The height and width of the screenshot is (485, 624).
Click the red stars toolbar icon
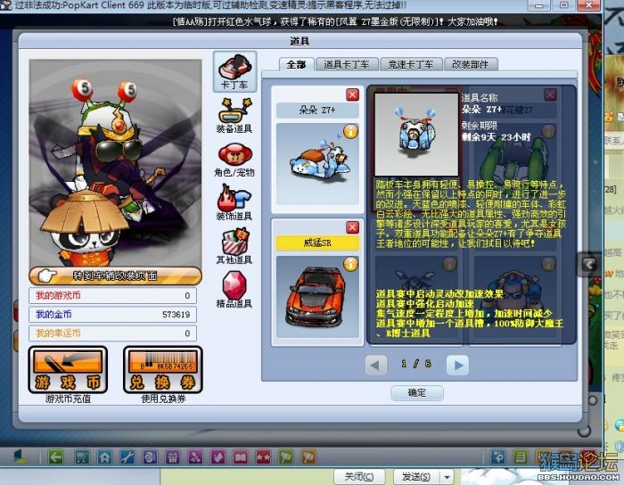[263, 457]
